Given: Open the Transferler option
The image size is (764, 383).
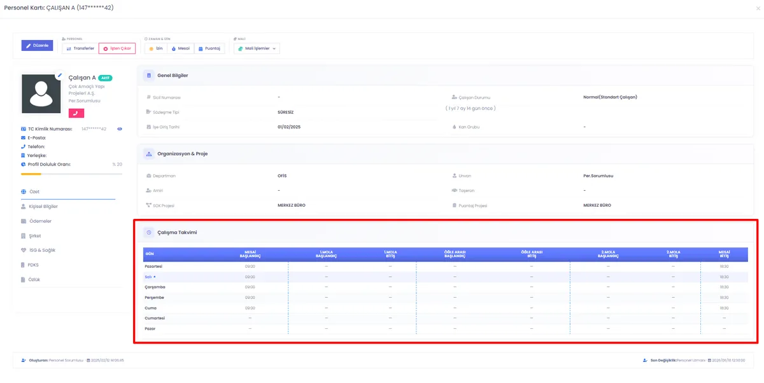Looking at the screenshot, I should pyautogui.click(x=80, y=48).
